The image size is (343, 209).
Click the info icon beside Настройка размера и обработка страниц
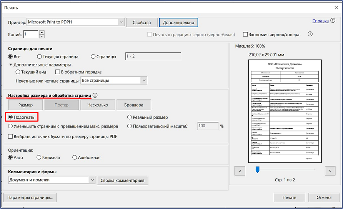click(x=95, y=95)
